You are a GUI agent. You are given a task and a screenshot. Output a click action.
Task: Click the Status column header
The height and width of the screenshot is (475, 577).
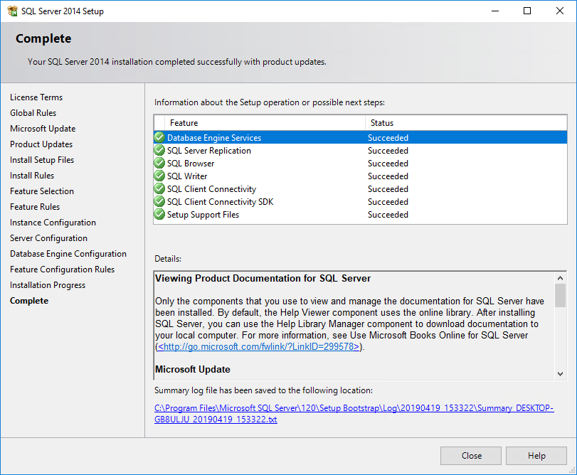point(466,123)
